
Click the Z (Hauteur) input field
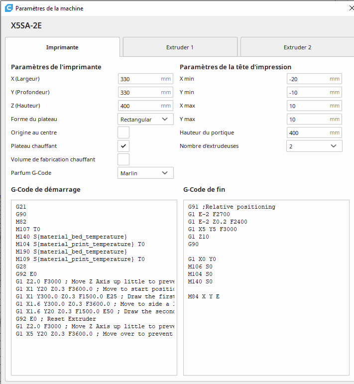[145, 106]
